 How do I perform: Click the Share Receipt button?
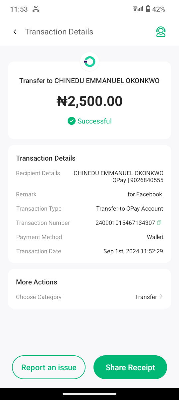coord(130,367)
